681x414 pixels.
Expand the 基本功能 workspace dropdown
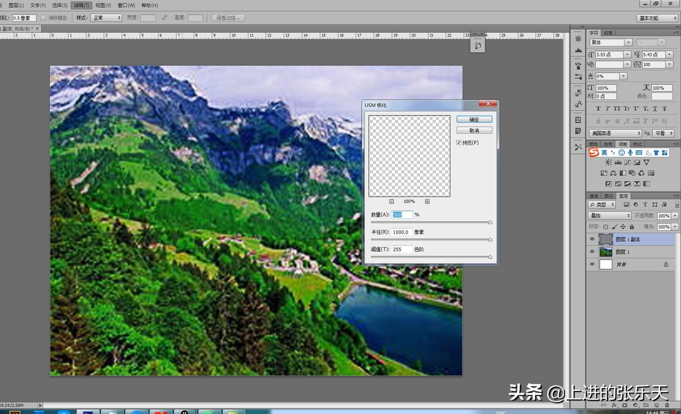click(x=657, y=18)
